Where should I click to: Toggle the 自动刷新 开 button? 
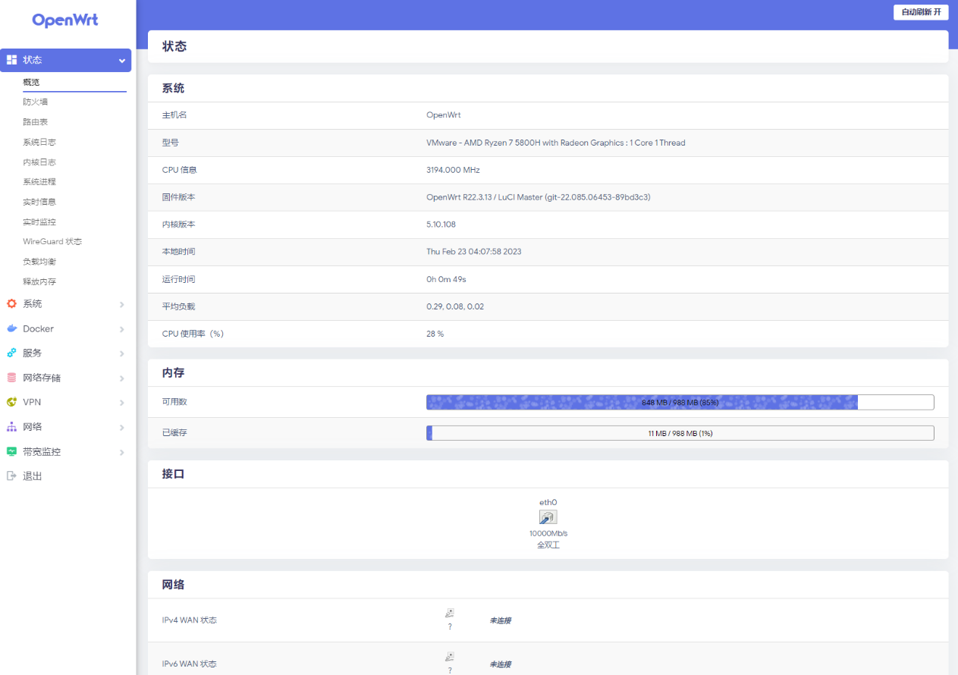tap(921, 12)
